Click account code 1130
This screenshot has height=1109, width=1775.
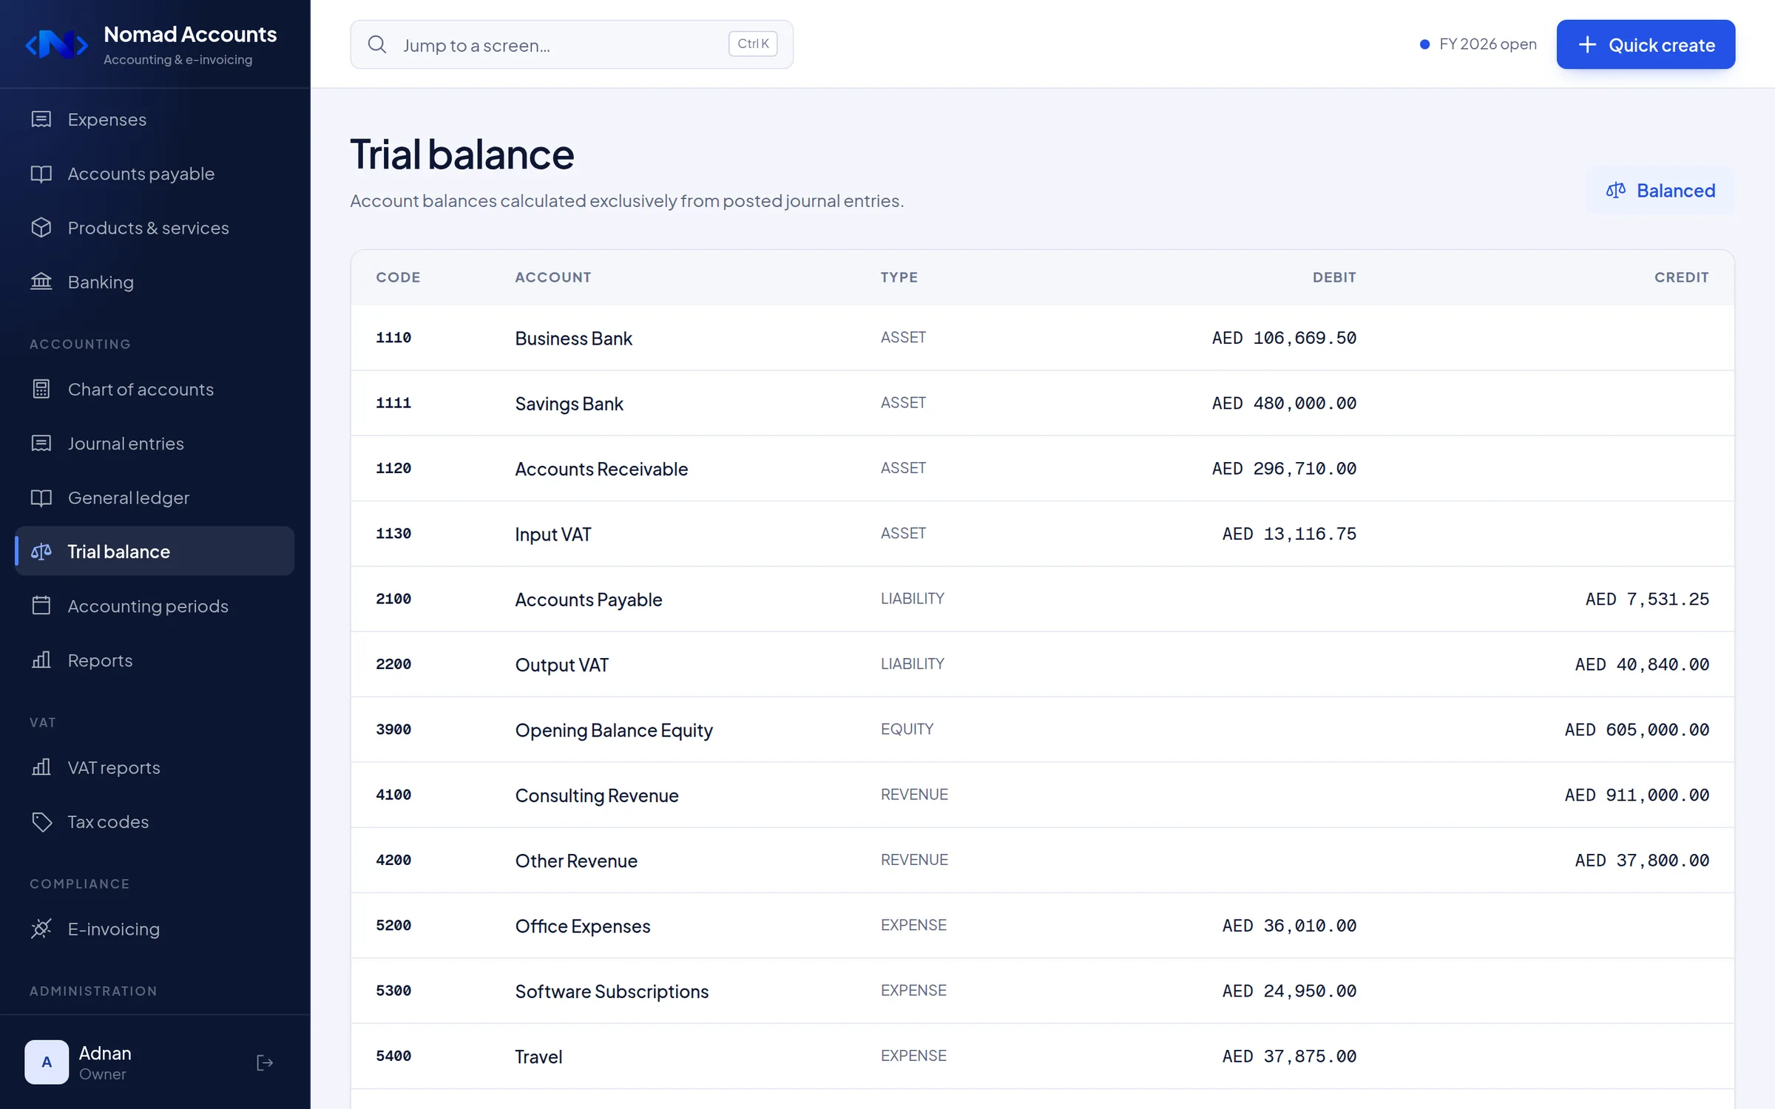(x=393, y=533)
